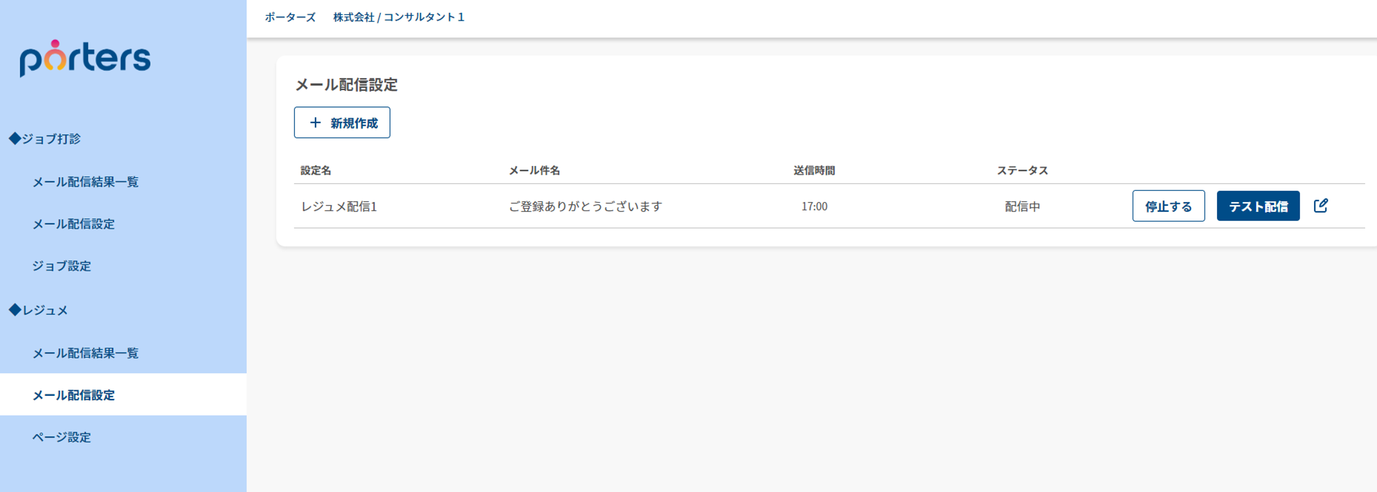Open the ジョブ設定 menu item
This screenshot has width=1377, height=492.
click(62, 266)
